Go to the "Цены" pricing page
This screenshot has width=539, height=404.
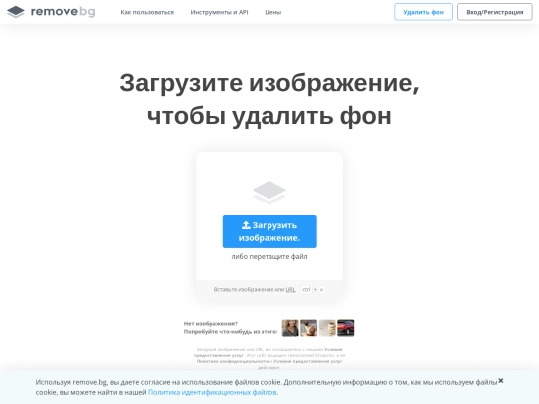click(272, 12)
